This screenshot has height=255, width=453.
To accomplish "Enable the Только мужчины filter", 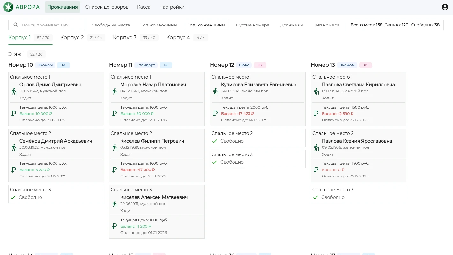I will coord(159,25).
